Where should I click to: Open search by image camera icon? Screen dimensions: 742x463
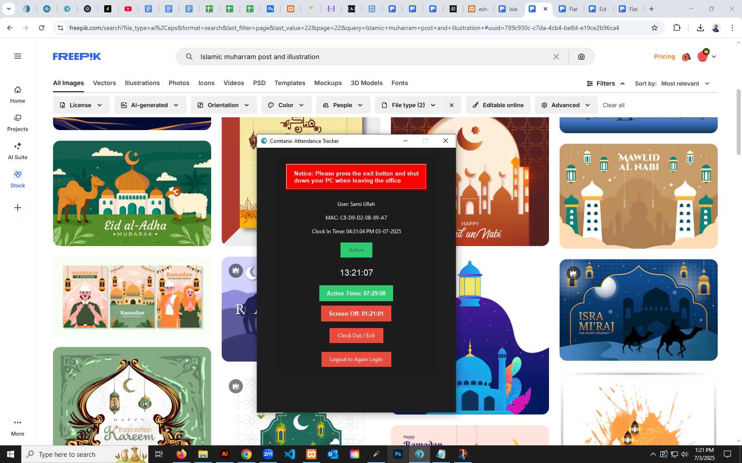click(x=581, y=56)
